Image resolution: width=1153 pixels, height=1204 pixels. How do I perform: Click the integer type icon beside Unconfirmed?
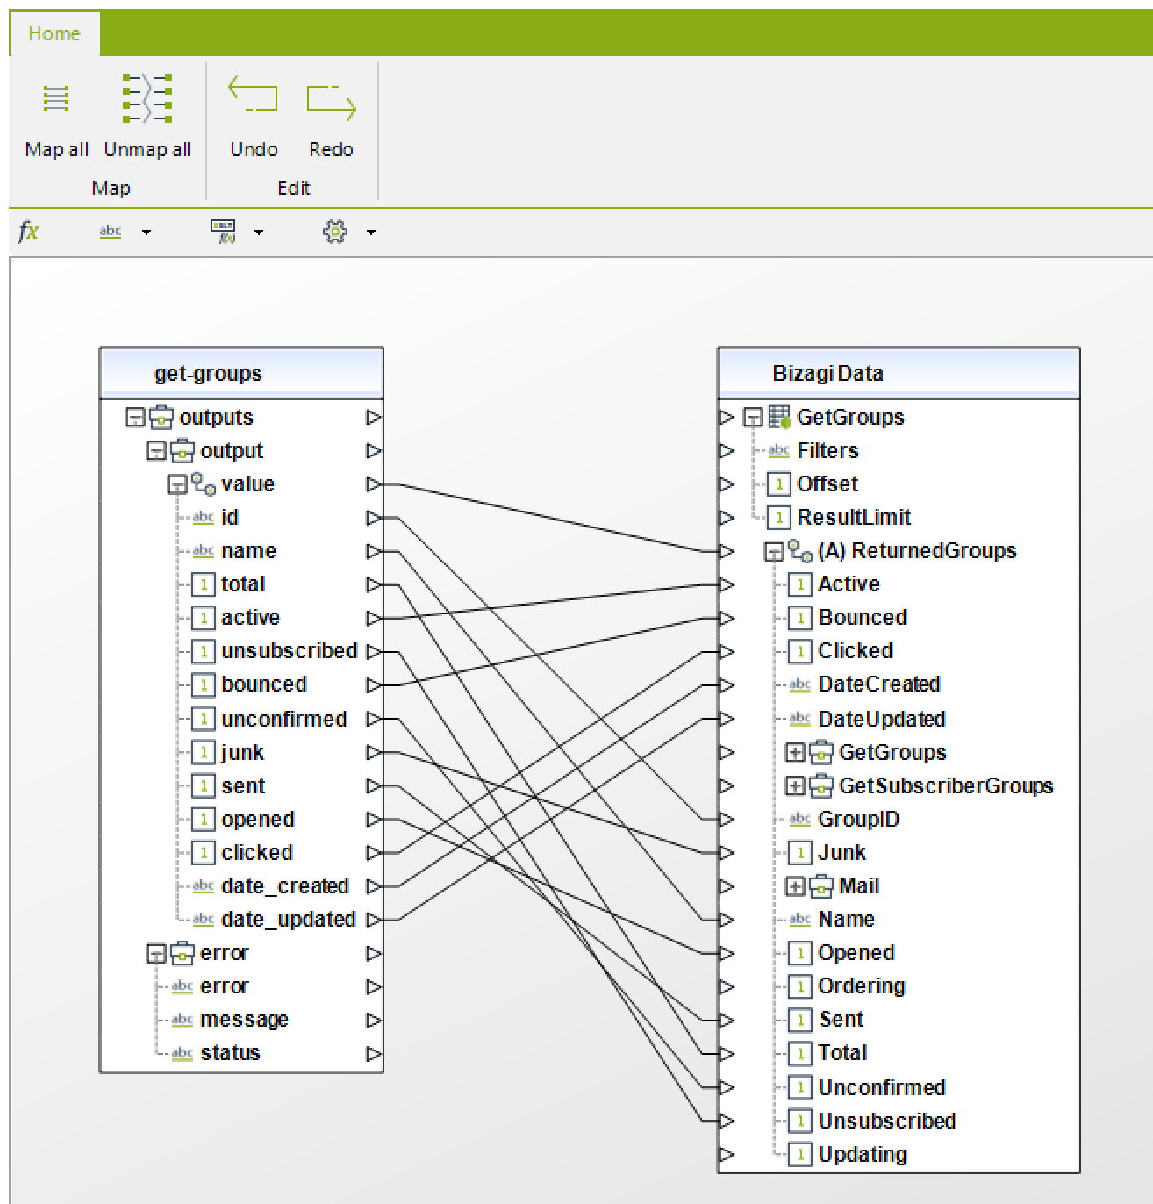click(799, 1087)
